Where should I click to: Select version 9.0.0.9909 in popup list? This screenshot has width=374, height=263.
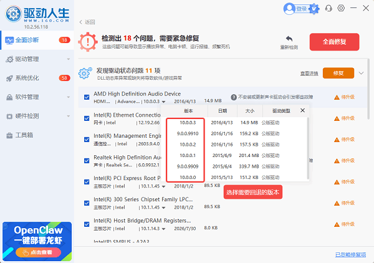tap(188, 166)
